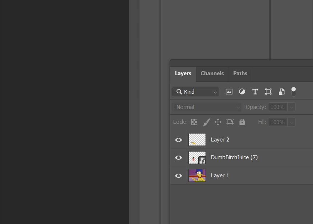This screenshot has height=224, width=313.
Task: Open the Normal blend mode dropdown
Action: 207,107
